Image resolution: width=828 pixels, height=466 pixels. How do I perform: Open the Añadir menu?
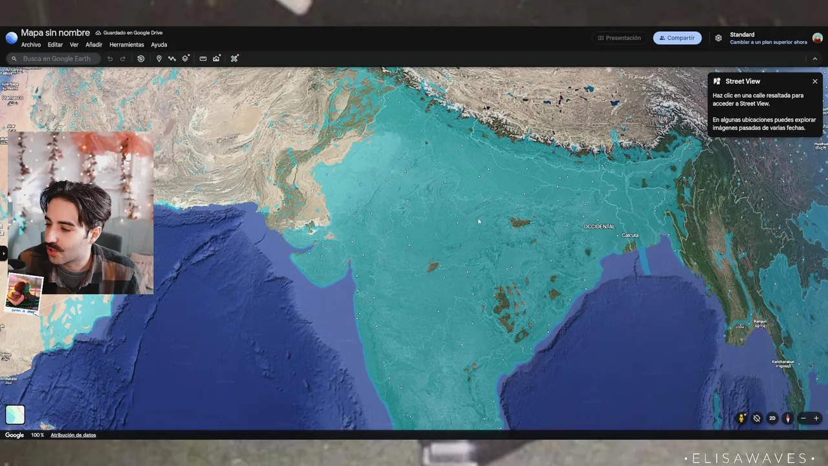(94, 45)
